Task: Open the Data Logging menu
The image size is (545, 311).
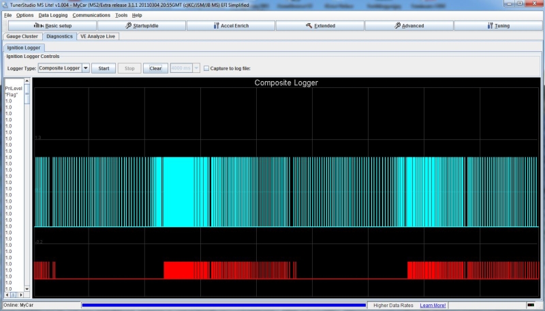Action: 52,15
